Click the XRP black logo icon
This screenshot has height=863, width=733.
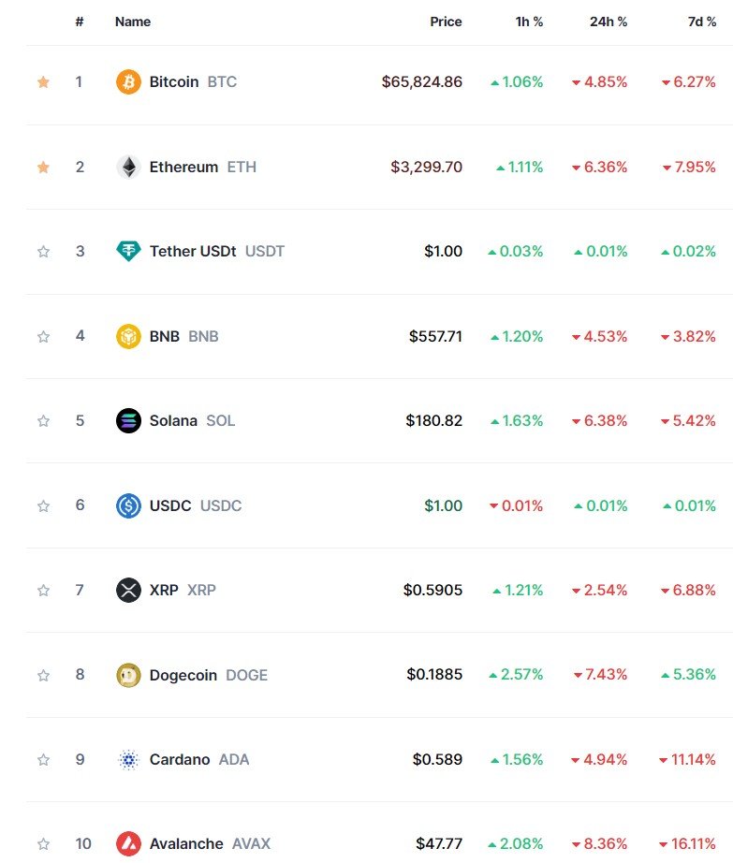point(128,591)
